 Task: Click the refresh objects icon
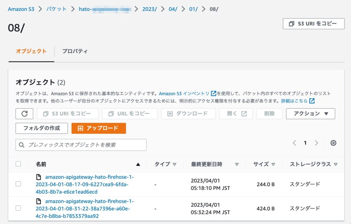click(24, 114)
